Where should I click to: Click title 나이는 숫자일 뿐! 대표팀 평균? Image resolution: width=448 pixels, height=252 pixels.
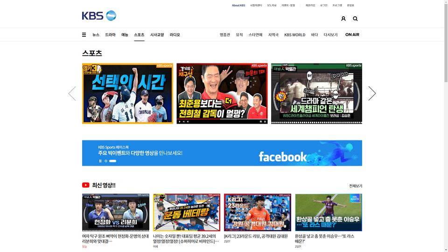pyautogui.click(x=186, y=238)
